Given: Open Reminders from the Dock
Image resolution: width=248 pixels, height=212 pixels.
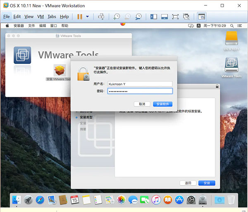Looking at the screenshot, I should pos(98,200).
